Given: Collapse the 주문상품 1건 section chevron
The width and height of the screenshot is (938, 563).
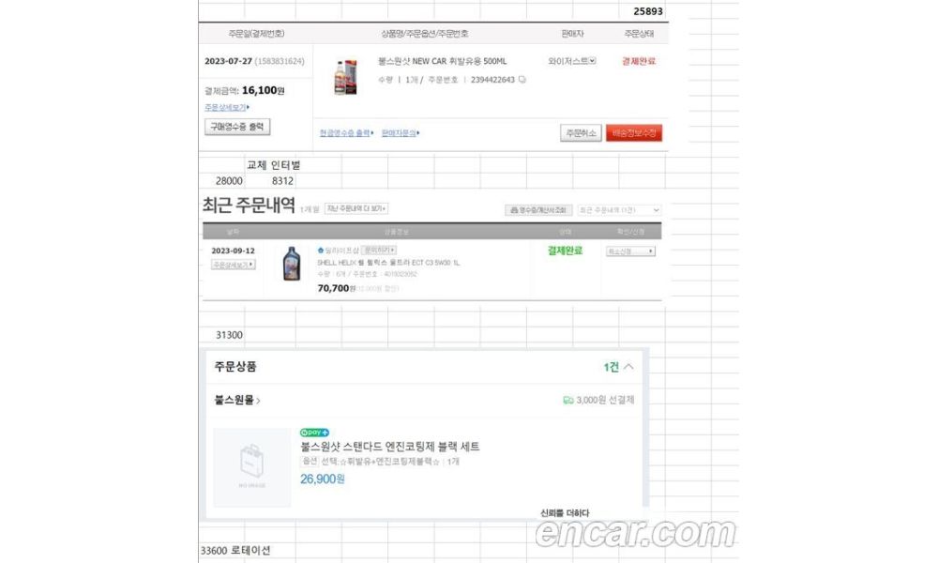Looking at the screenshot, I should (x=628, y=367).
